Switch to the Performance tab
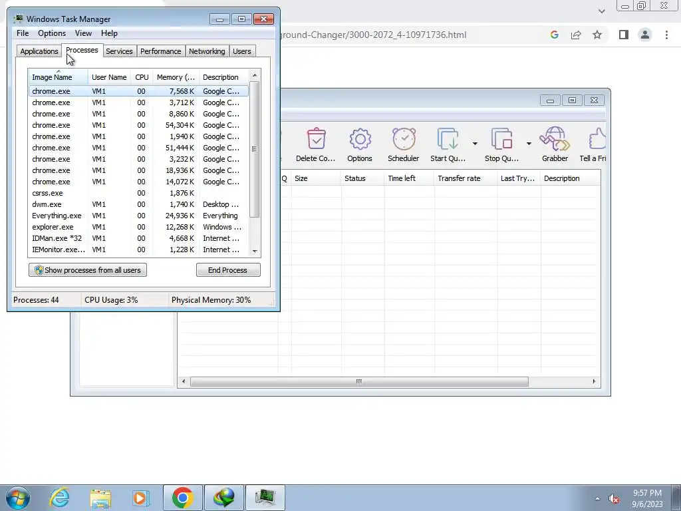The image size is (681, 511). click(161, 51)
